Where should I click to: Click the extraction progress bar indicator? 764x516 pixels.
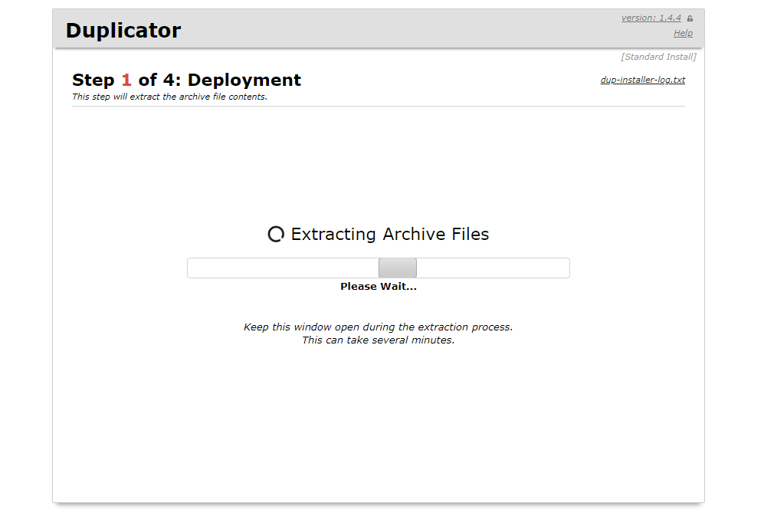(398, 268)
